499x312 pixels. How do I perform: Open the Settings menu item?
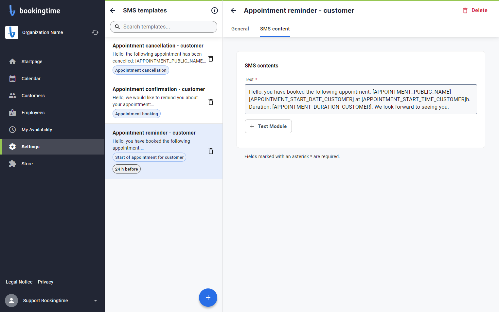coord(52,147)
